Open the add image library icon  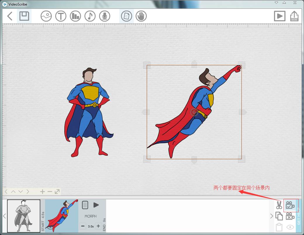46,16
